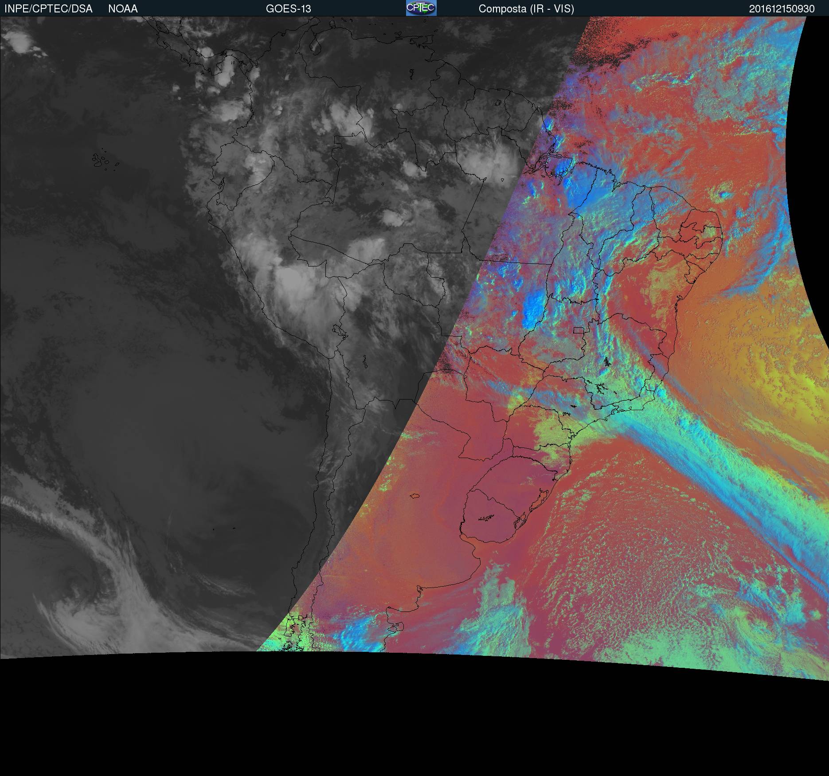This screenshot has height=776, width=829.
Task: Click the Composta (IR - VIS) title
Action: (526, 9)
